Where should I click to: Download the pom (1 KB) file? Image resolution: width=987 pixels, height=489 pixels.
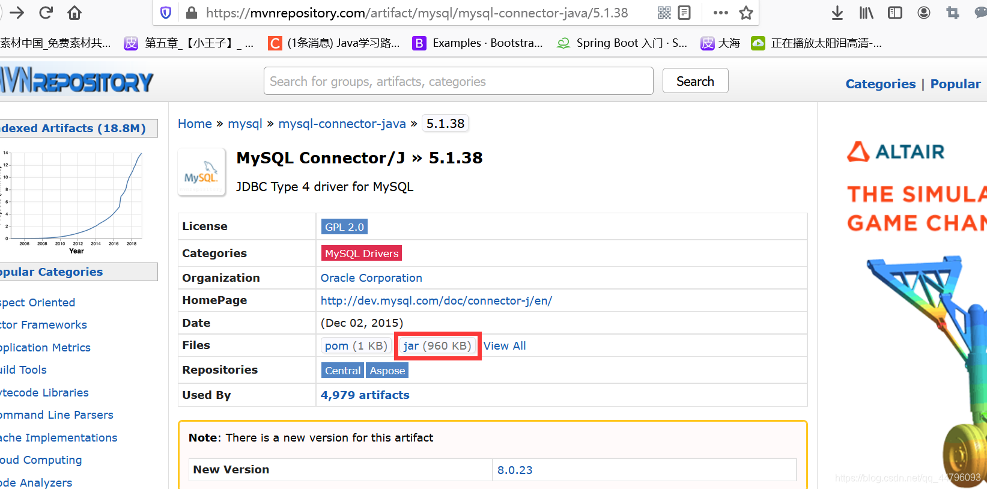(x=356, y=346)
